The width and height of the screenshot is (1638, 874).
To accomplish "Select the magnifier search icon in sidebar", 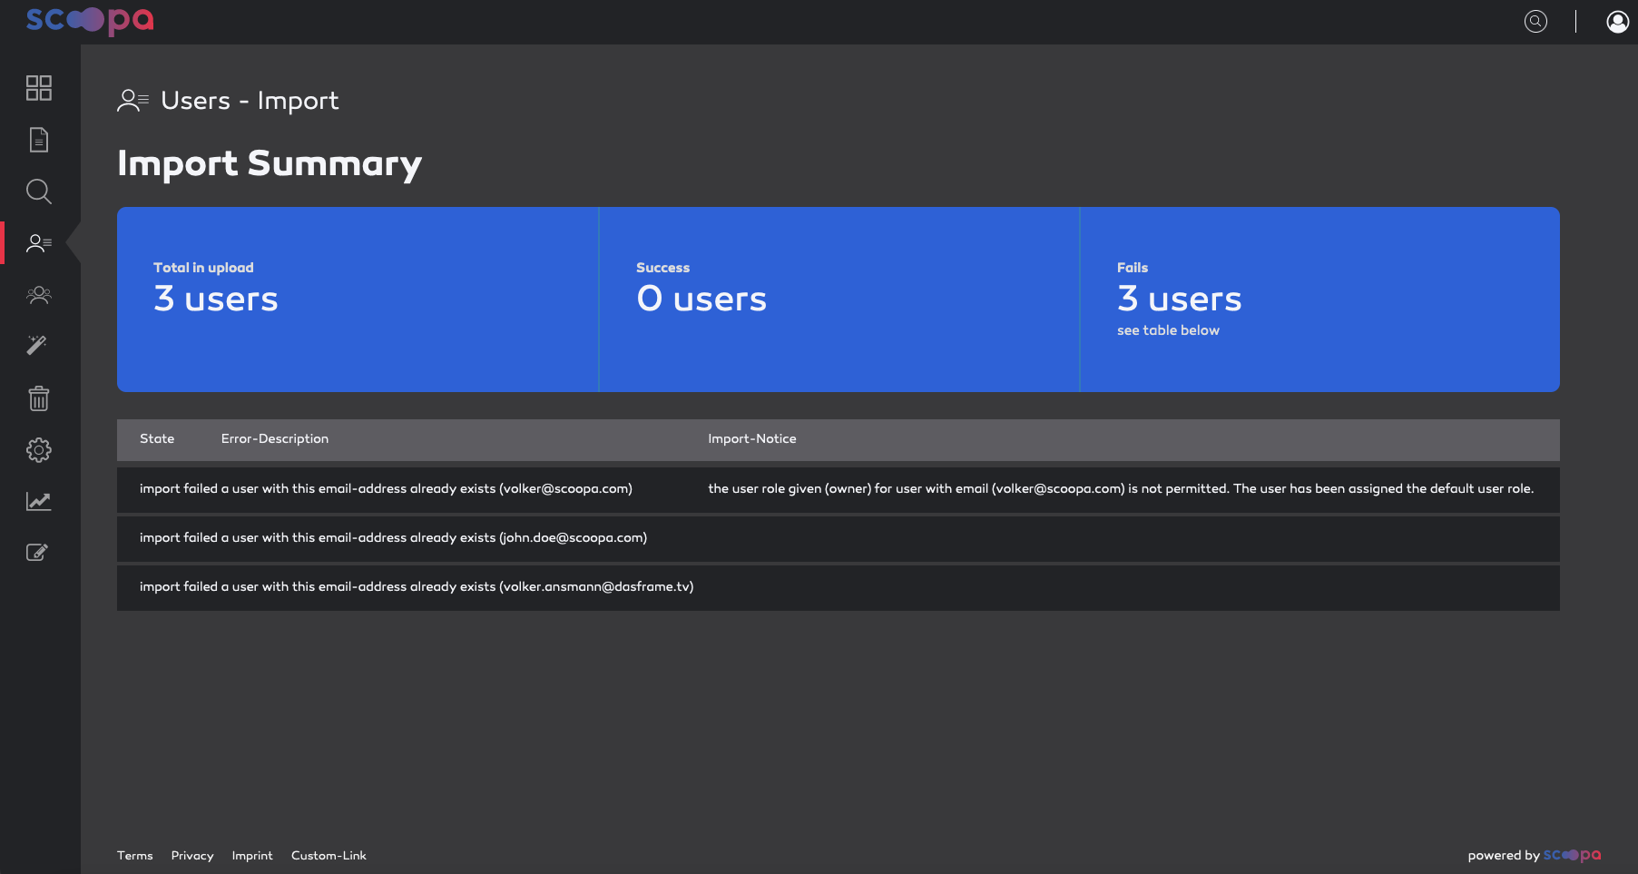I will (x=39, y=191).
